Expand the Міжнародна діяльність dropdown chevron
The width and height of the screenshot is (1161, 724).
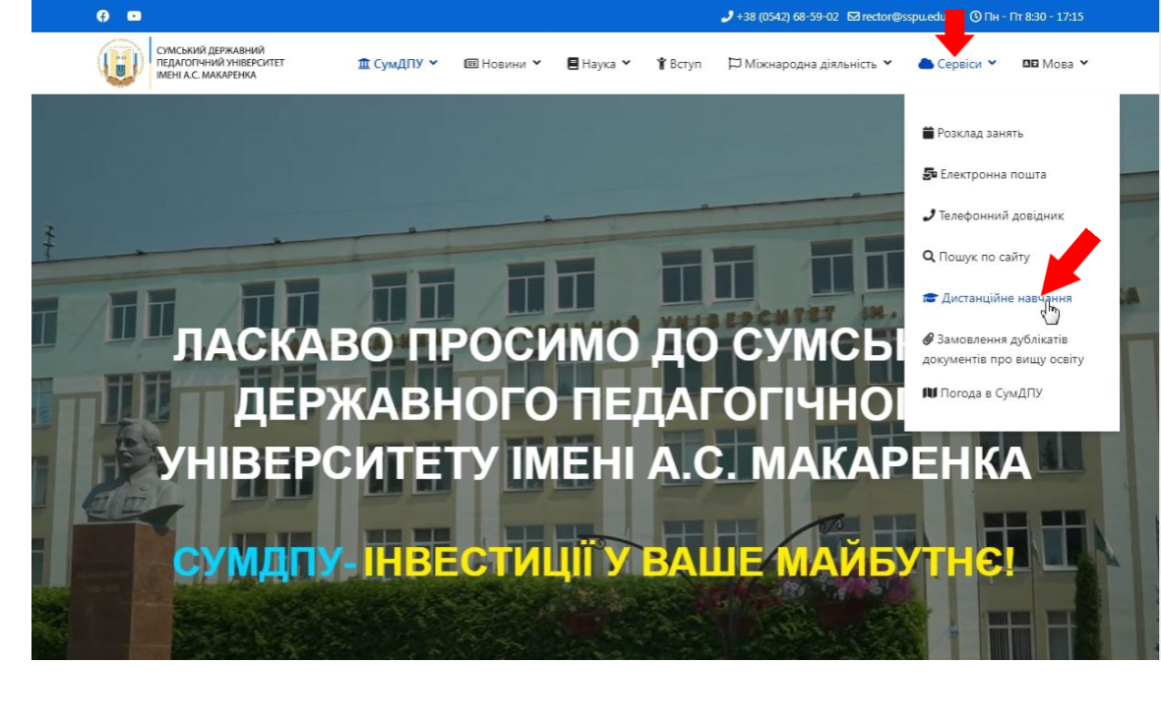pyautogui.click(x=887, y=63)
